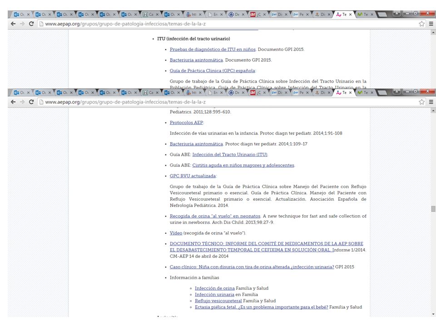Open "Pruebas de diagnóstico de ITU en niños" link
This screenshot has width=436, height=327.
213,49
